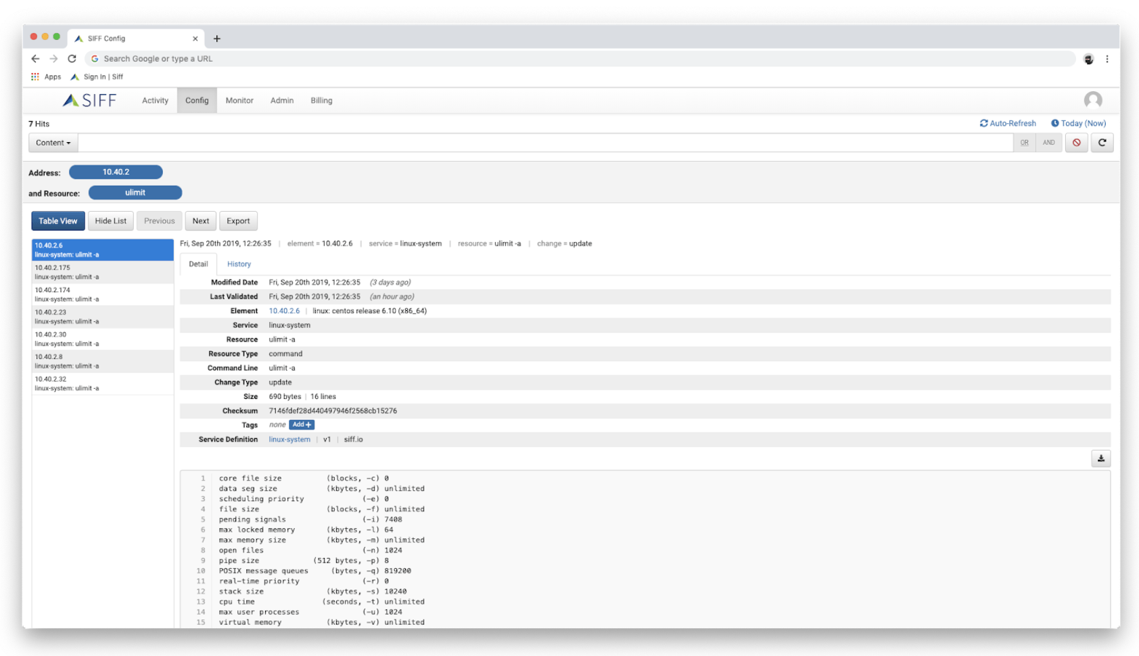The height and width of the screenshot is (656, 1139).
Task: Open the Monitor menu
Action: [239, 100]
